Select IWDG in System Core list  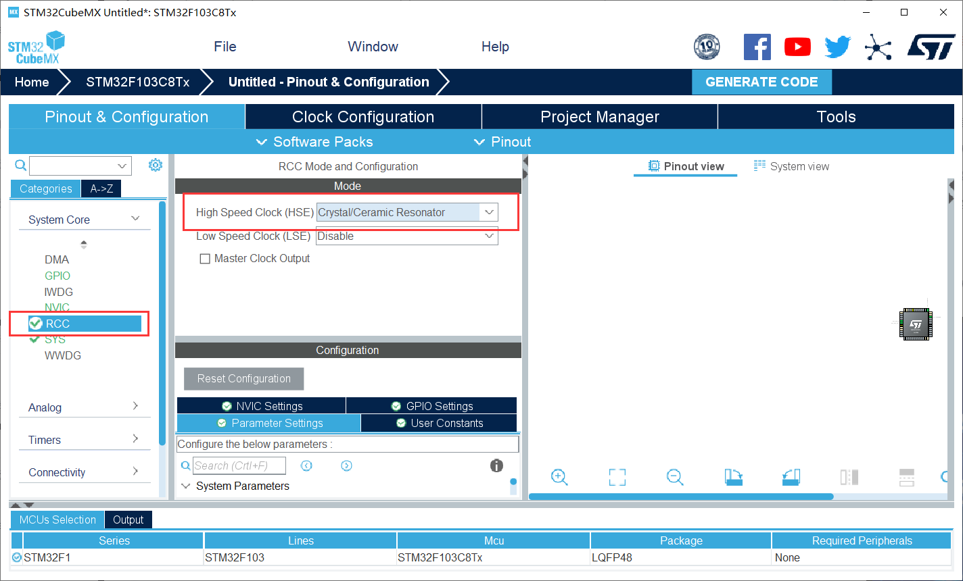point(59,292)
